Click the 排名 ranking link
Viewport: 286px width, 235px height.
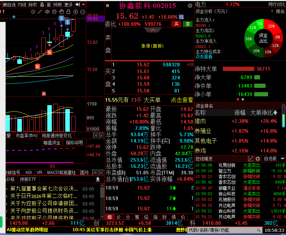(x=280, y=12)
